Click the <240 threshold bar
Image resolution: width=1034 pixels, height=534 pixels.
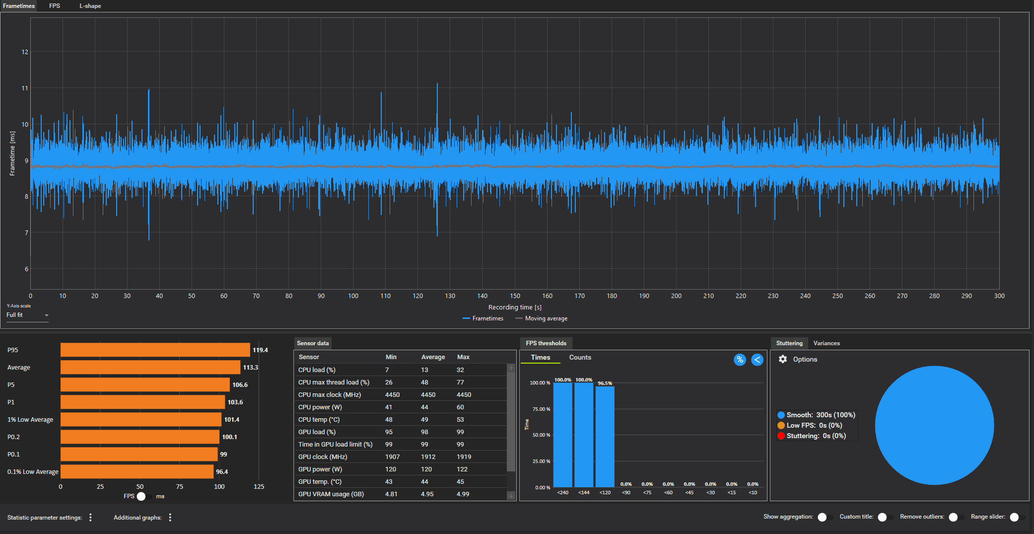pos(562,435)
